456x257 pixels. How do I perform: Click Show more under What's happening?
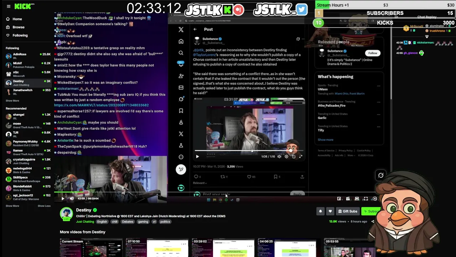point(326,140)
